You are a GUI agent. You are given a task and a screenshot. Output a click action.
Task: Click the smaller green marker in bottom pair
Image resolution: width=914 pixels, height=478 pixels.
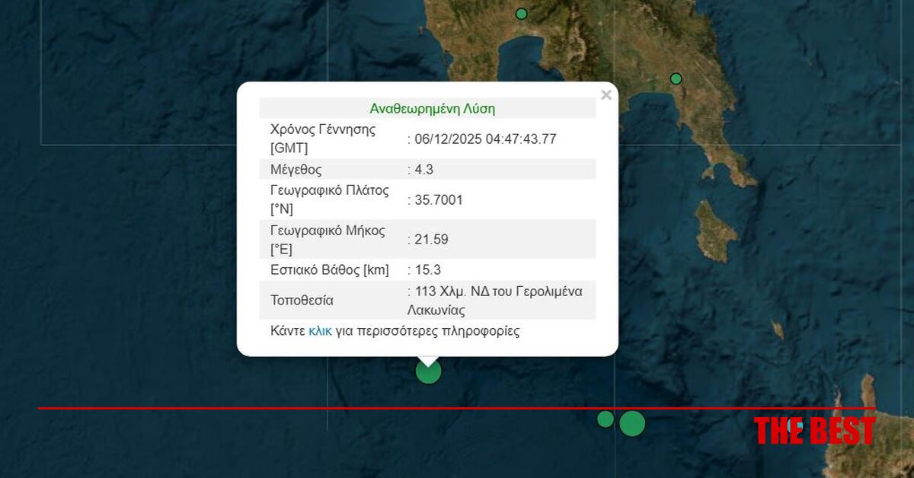coord(605,419)
